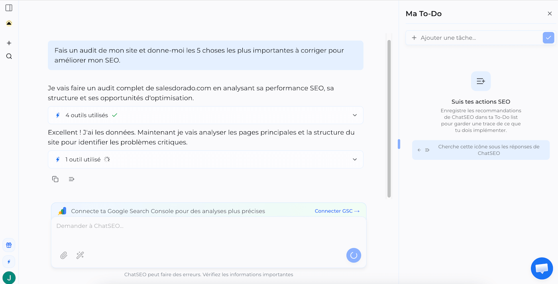This screenshot has width=558, height=284.
Task: Click the ChatSEO peut faire des erreurs notice
Action: click(x=208, y=274)
